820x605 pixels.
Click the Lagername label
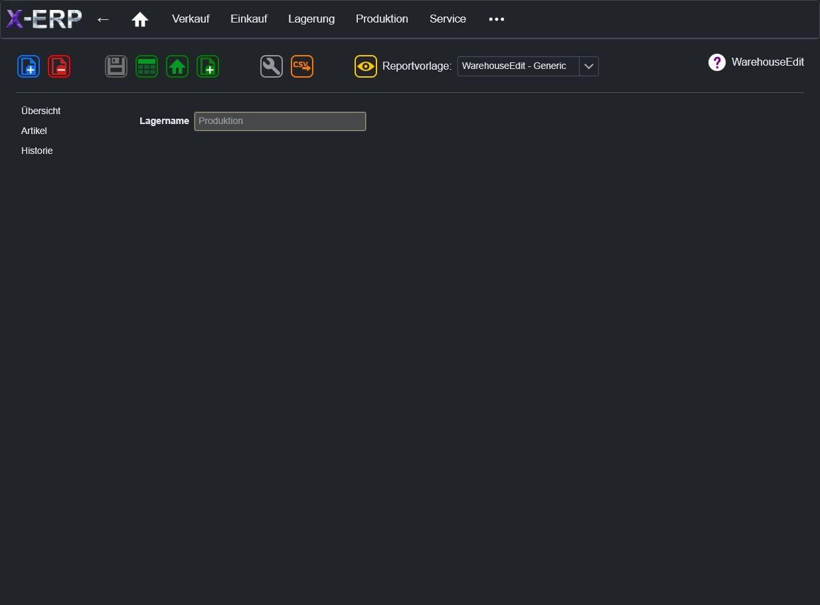[164, 121]
